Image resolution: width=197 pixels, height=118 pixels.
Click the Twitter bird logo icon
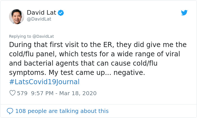pyautogui.click(x=184, y=13)
